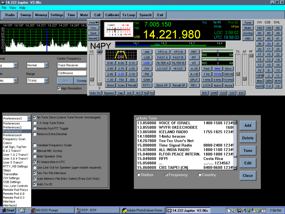
Task: Click the KS slider
Action: [92, 69]
